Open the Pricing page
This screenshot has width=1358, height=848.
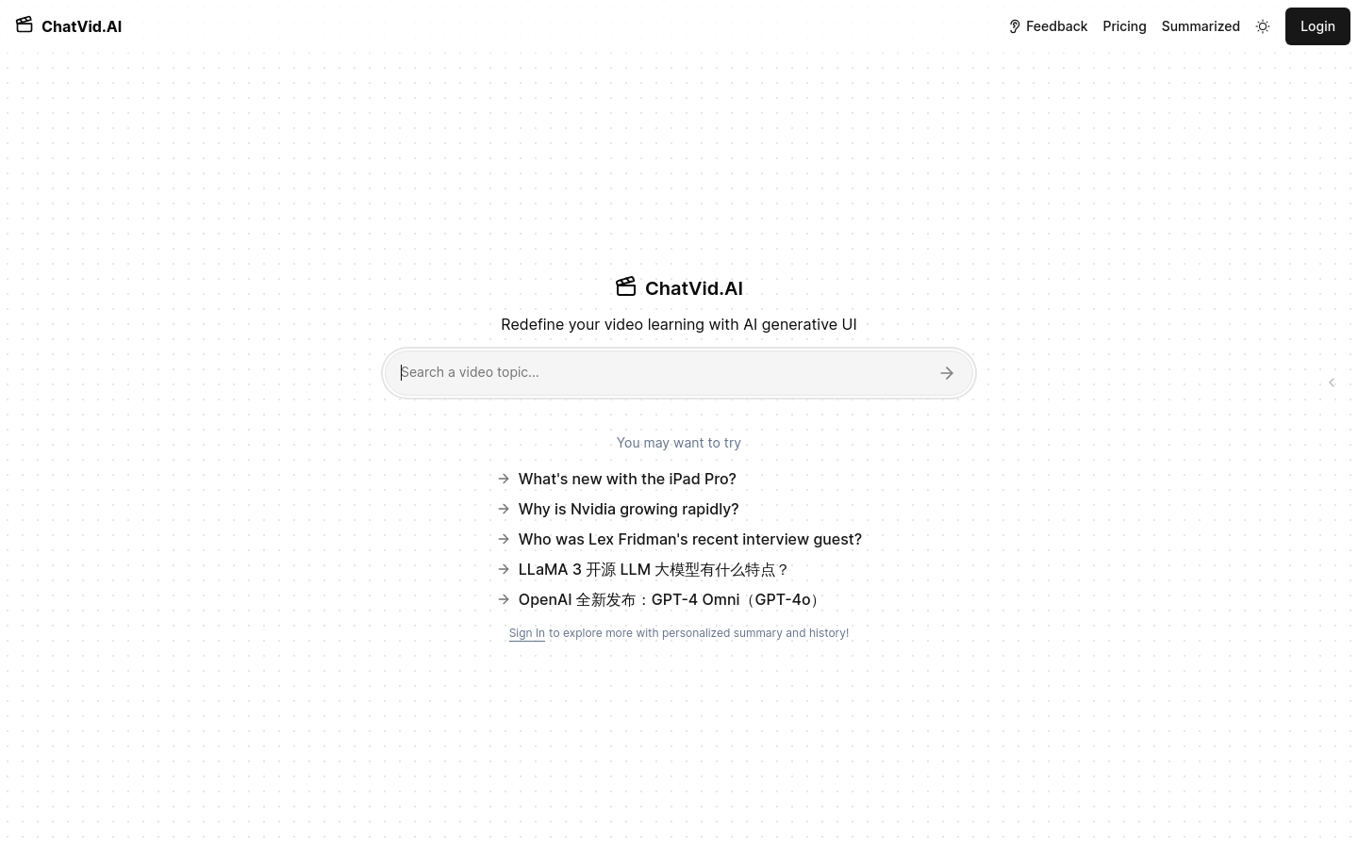[1124, 26]
